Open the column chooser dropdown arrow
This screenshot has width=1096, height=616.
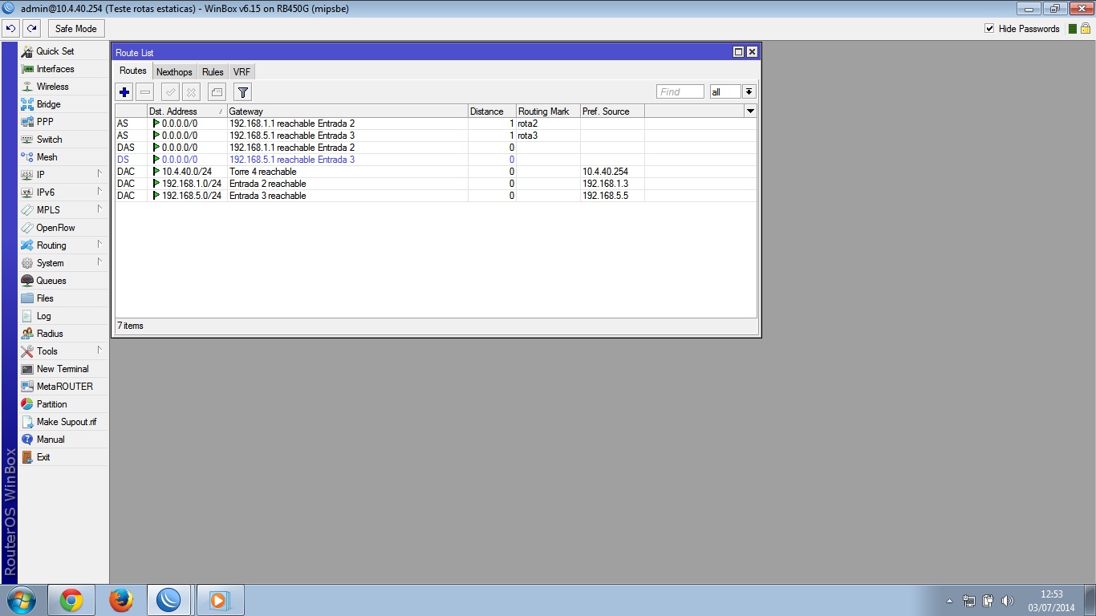tap(750, 111)
